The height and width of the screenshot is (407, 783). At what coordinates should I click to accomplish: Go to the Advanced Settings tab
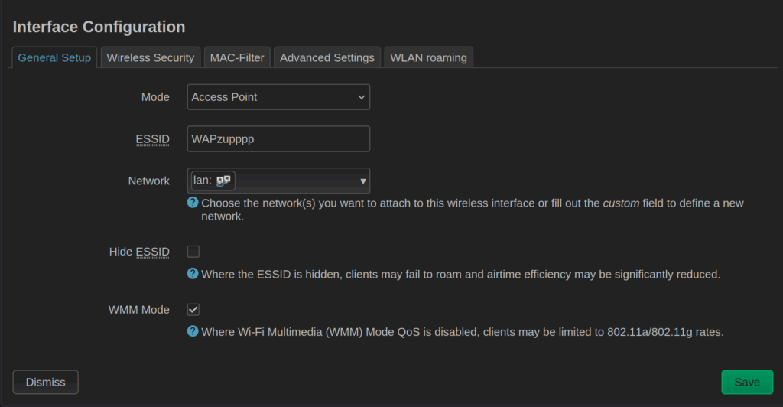tap(327, 57)
